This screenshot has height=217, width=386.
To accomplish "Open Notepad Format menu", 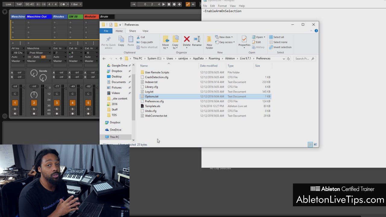I will [222, 6].
